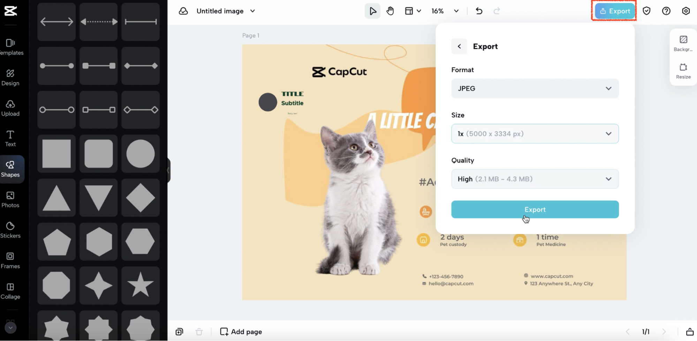This screenshot has height=341, width=697.
Task: Open the Untitled image name dropdown
Action: (x=226, y=11)
